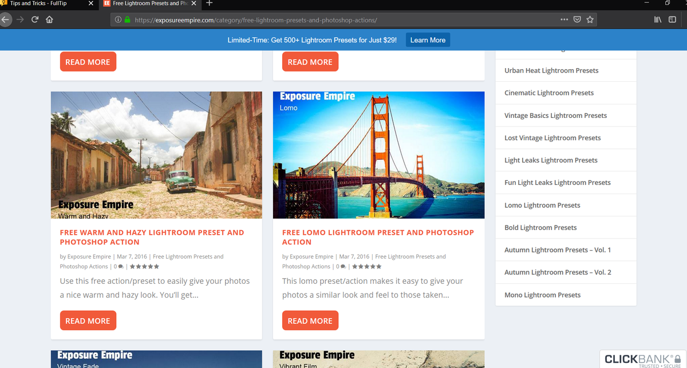Close the Tips and Tricks - FullTip tab
Viewport: 687px width, 368px height.
(91, 3)
